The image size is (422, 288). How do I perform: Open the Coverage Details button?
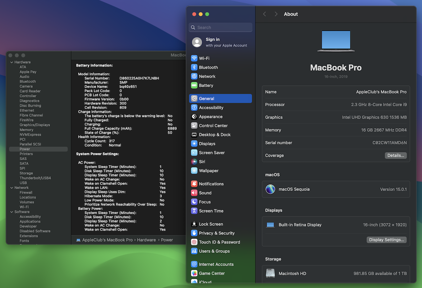[x=396, y=156]
